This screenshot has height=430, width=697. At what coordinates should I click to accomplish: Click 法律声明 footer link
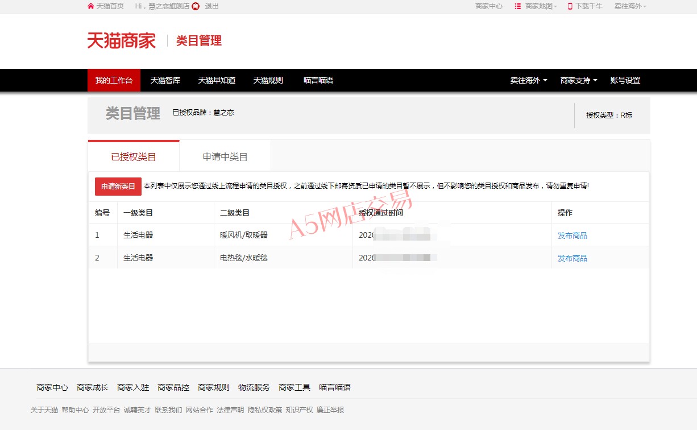coord(230,410)
